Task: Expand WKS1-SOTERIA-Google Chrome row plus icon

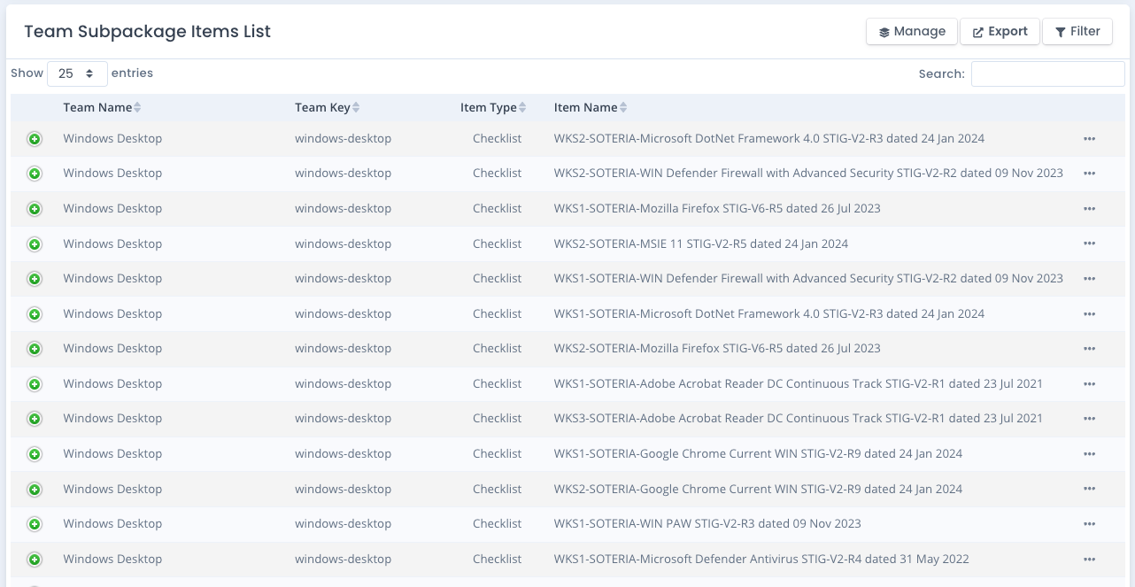Action: coord(35,454)
